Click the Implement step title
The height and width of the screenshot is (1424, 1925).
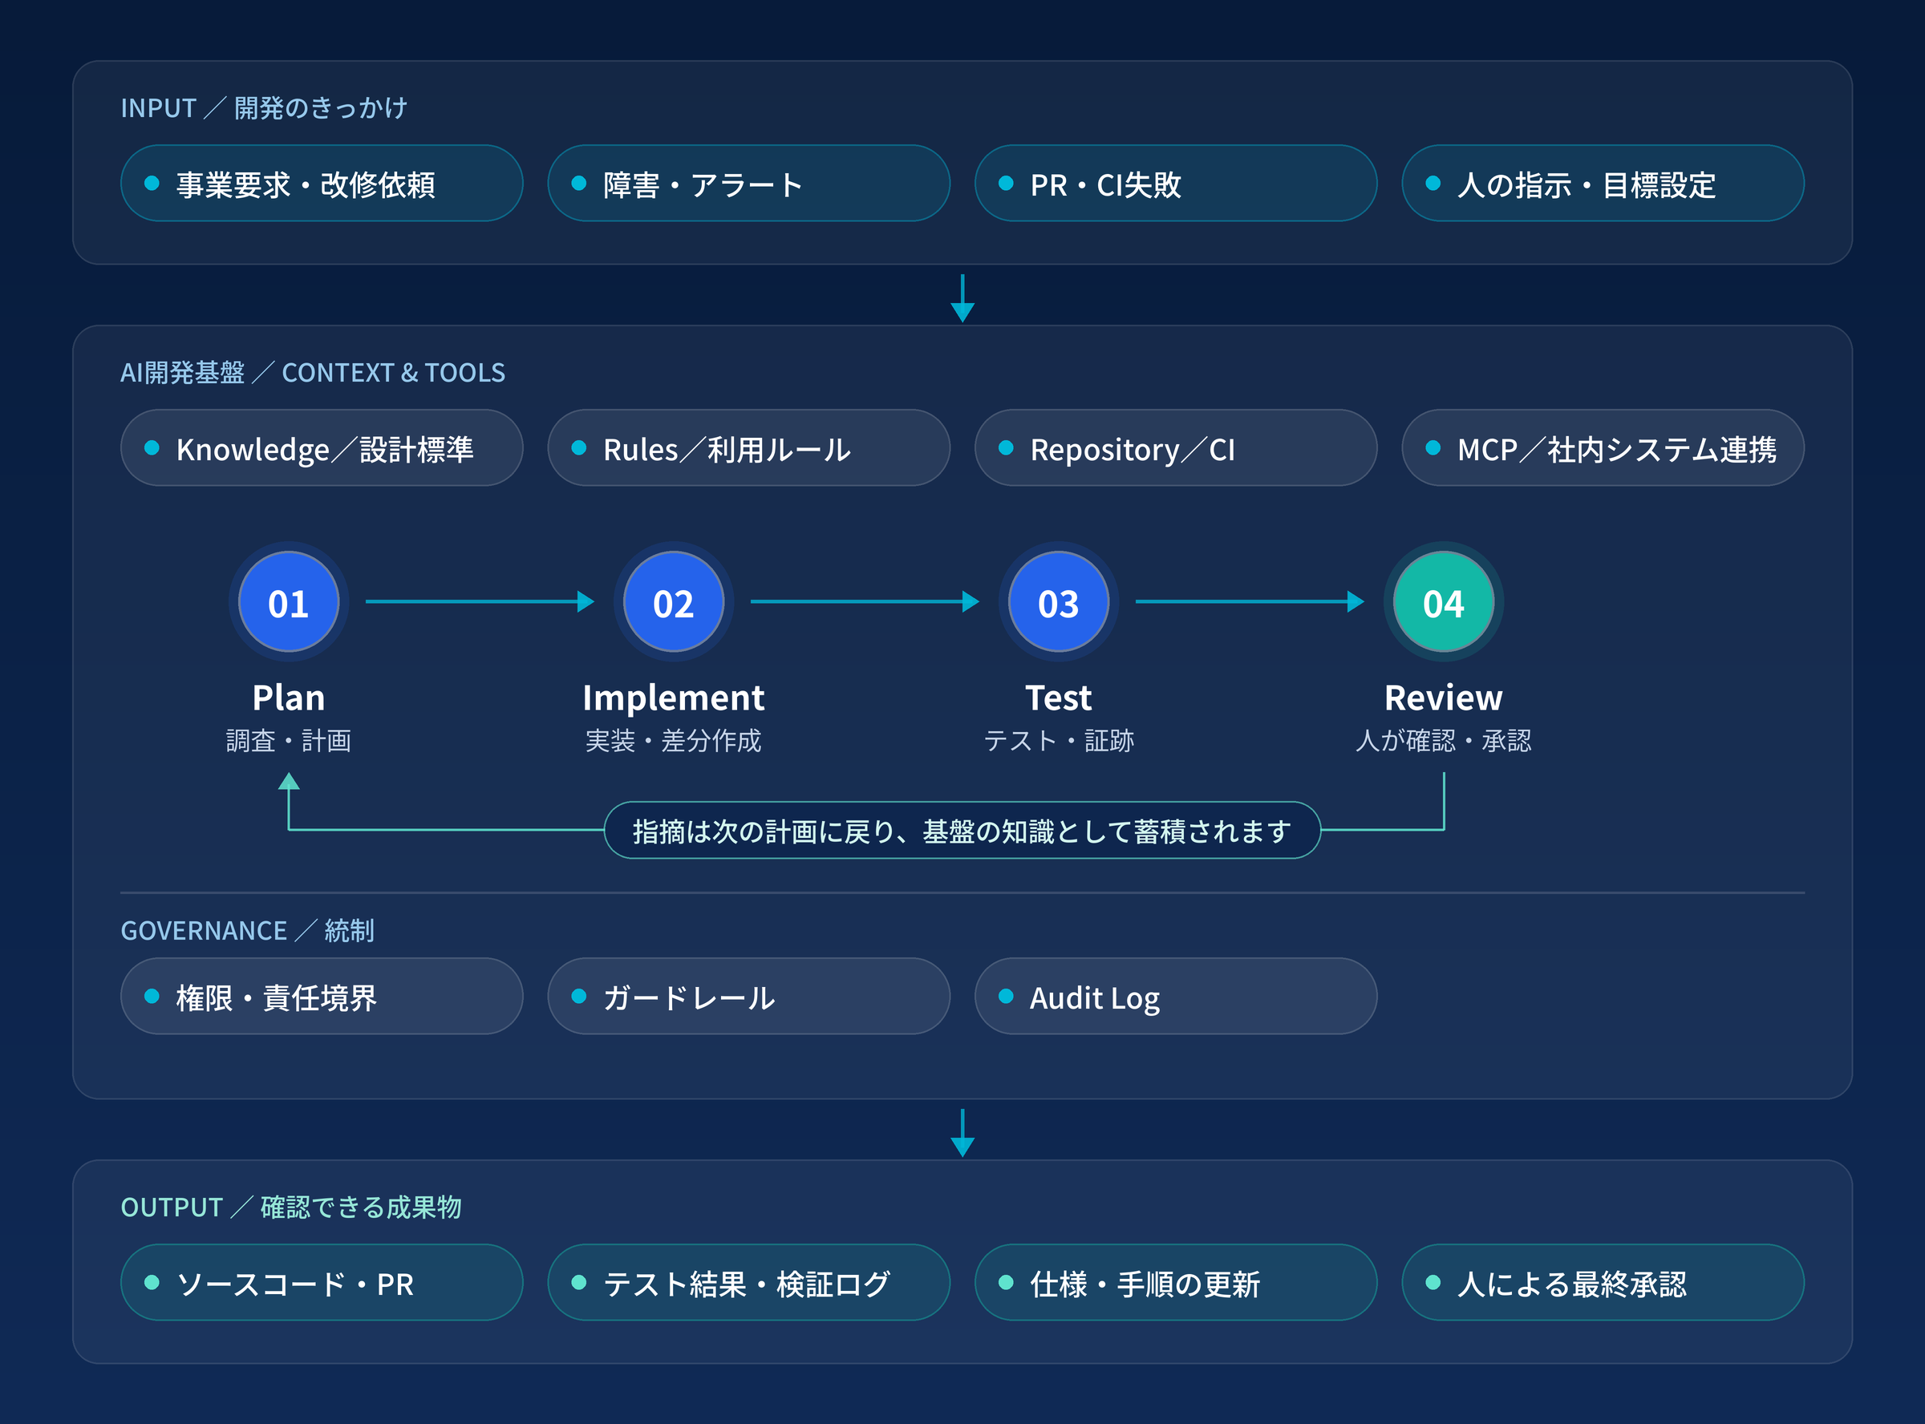673,698
